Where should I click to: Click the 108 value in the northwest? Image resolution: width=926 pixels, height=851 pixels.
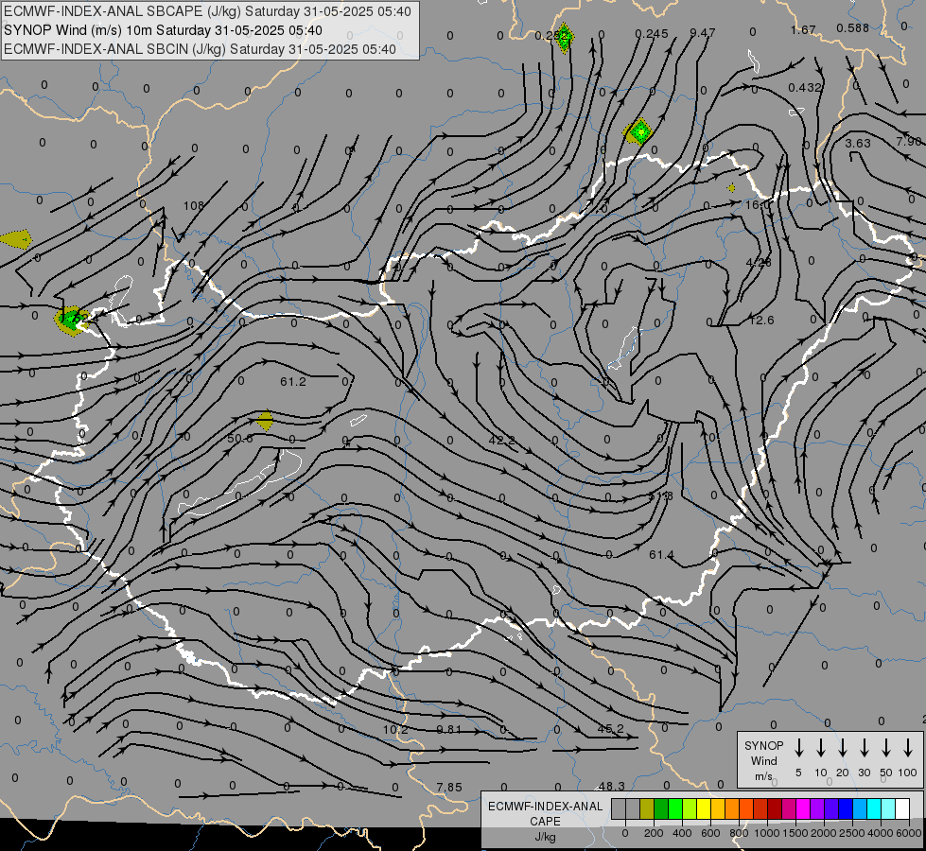[x=194, y=205]
